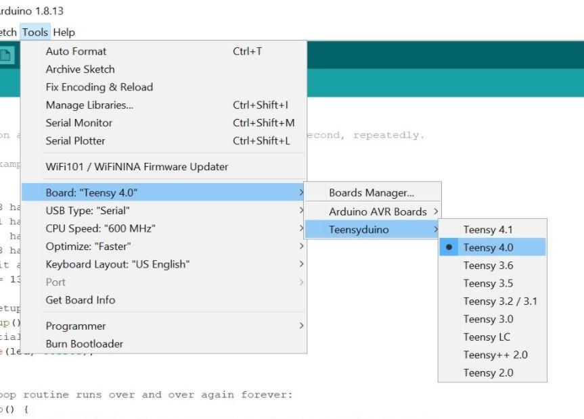Image resolution: width=584 pixels, height=419 pixels.
Task: Select the Teensy LC board
Action: click(493, 337)
